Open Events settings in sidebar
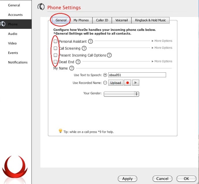This screenshot has width=199, height=184. click(x=13, y=53)
